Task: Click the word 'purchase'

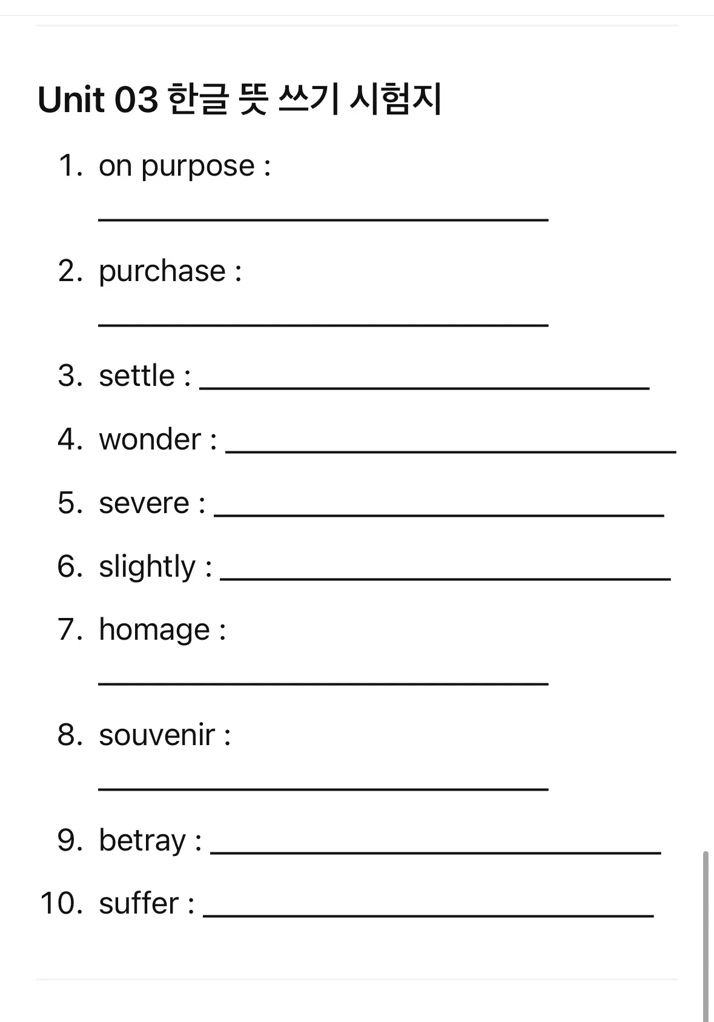Action: pyautogui.click(x=162, y=271)
